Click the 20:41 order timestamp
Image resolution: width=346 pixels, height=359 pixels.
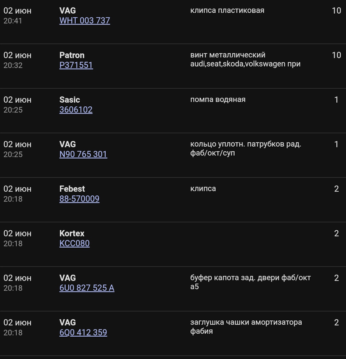tap(13, 21)
